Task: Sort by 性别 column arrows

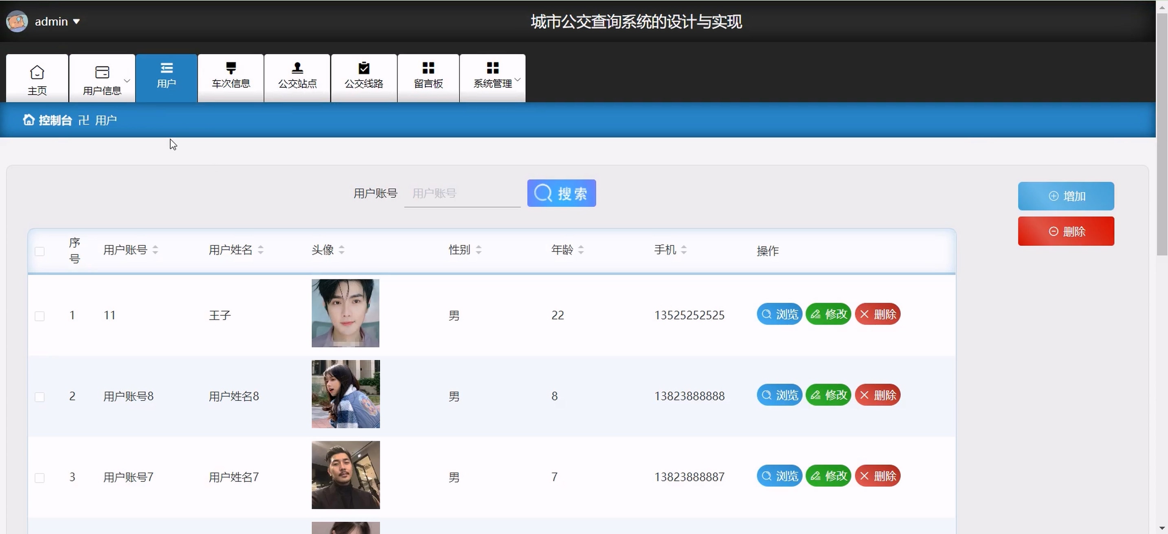Action: pos(479,250)
